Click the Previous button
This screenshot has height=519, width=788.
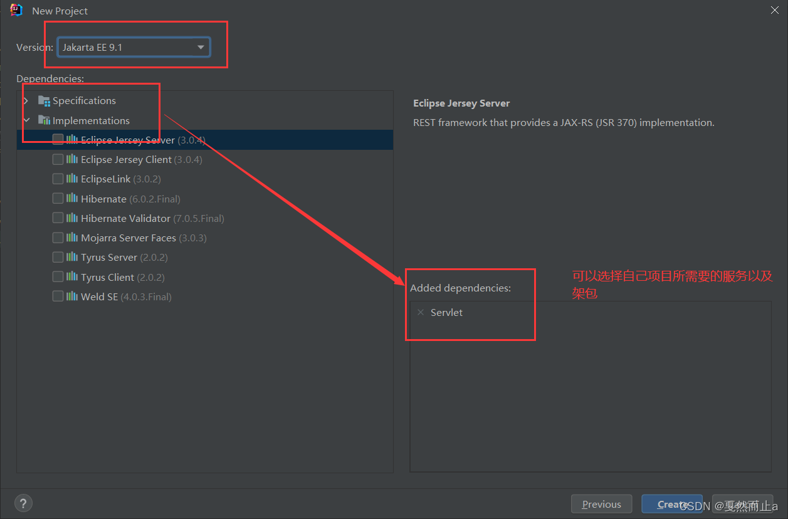(x=602, y=504)
